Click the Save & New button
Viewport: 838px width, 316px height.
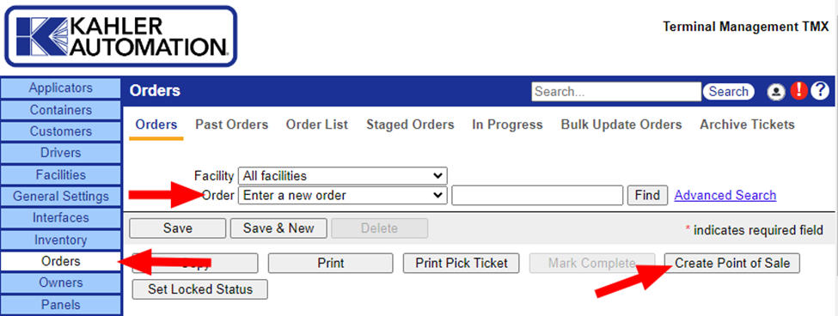(x=278, y=228)
